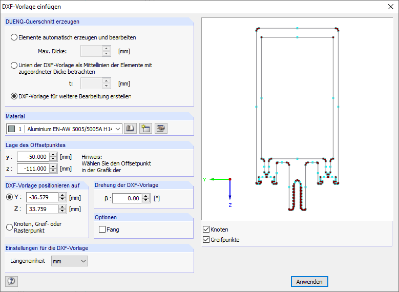Close the DXF-Vorlage einfügen dialog
The height and width of the screenshot is (292, 399).
tap(391, 7)
